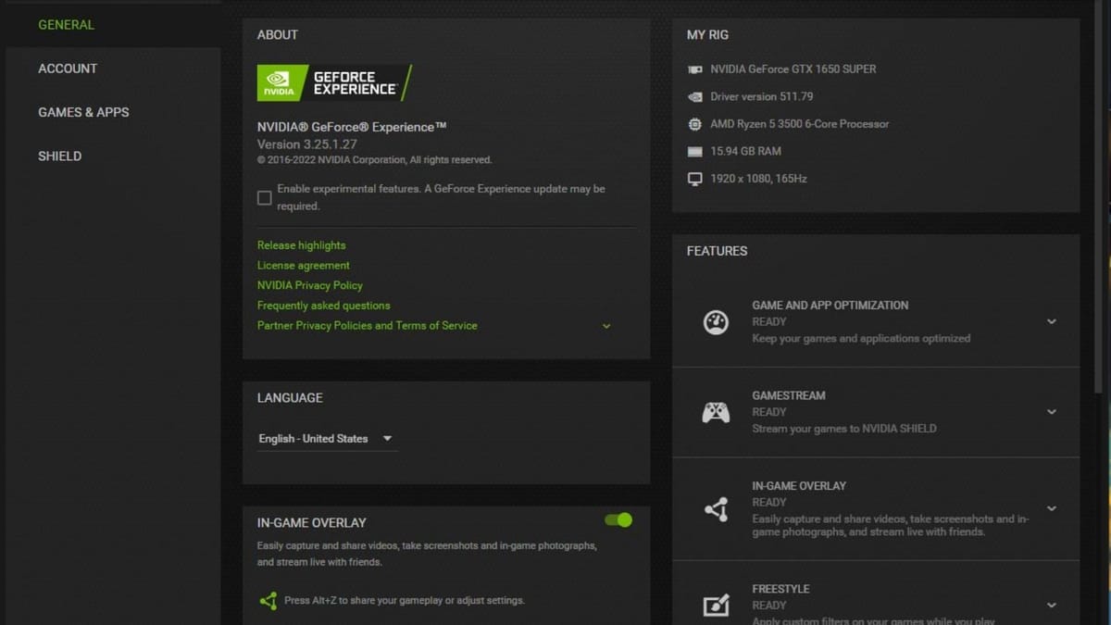Click the monitor icon beside 1920 x 1080, 165Hz

coord(696,178)
